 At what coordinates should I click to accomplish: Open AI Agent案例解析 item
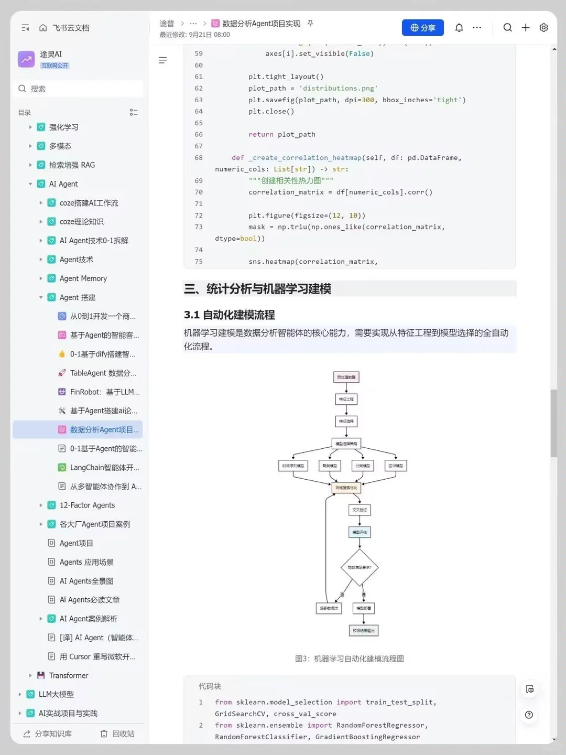tap(88, 619)
